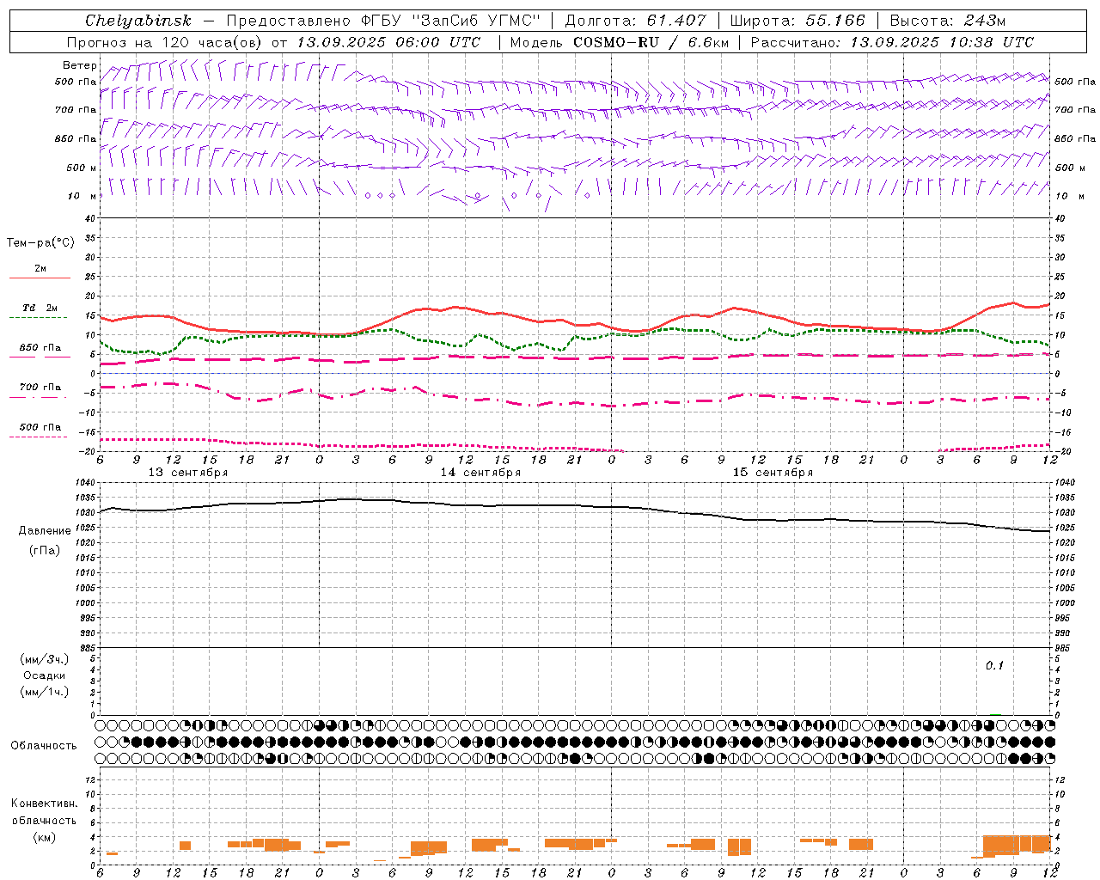This screenshot has width=1100, height=880.
Task: Click the Td 2м dew point legend entry
Action: pos(40,308)
